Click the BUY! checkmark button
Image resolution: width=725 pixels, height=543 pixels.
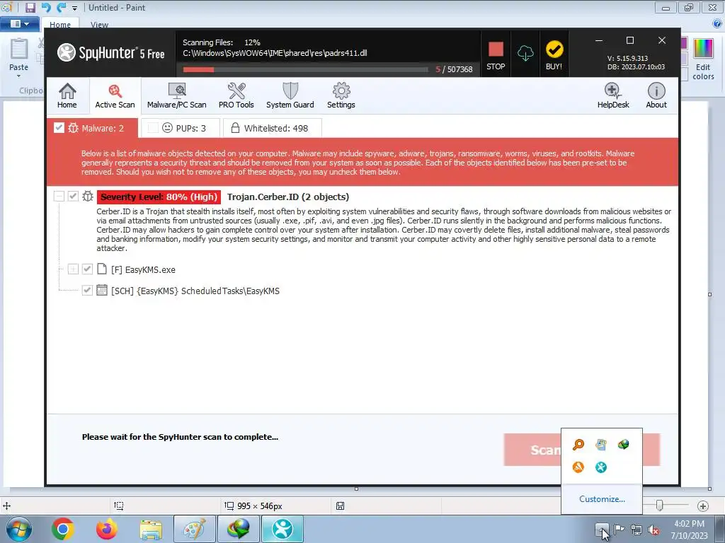tap(554, 54)
